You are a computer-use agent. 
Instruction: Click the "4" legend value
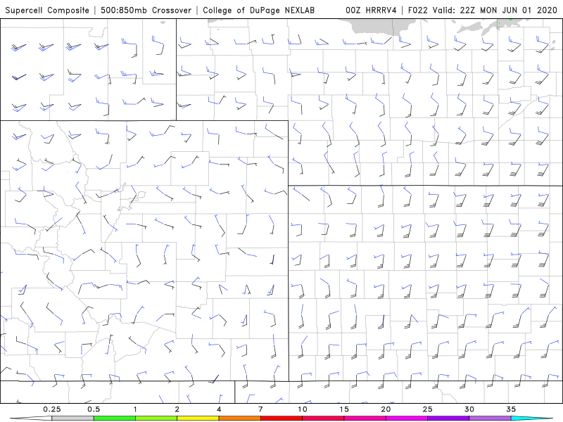(219, 409)
